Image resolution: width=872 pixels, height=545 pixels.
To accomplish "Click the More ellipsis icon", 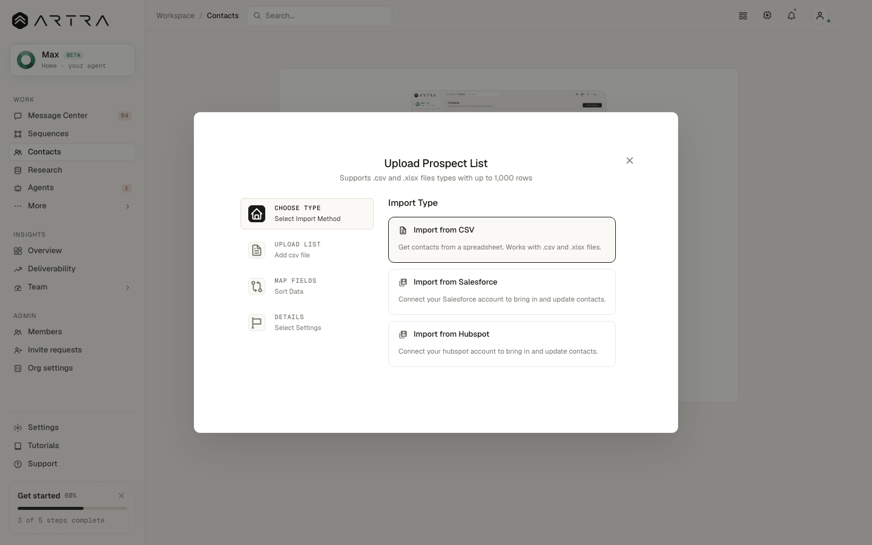I will coord(18,206).
